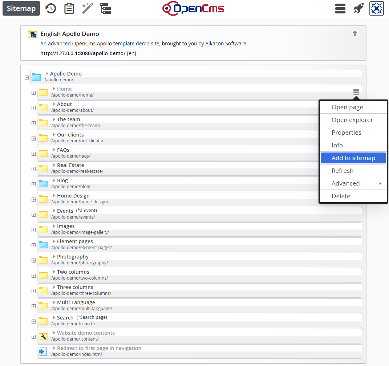This screenshot has height=366, width=389.
Task: Collapse the Apollo Demo root node
Action: coord(27,78)
